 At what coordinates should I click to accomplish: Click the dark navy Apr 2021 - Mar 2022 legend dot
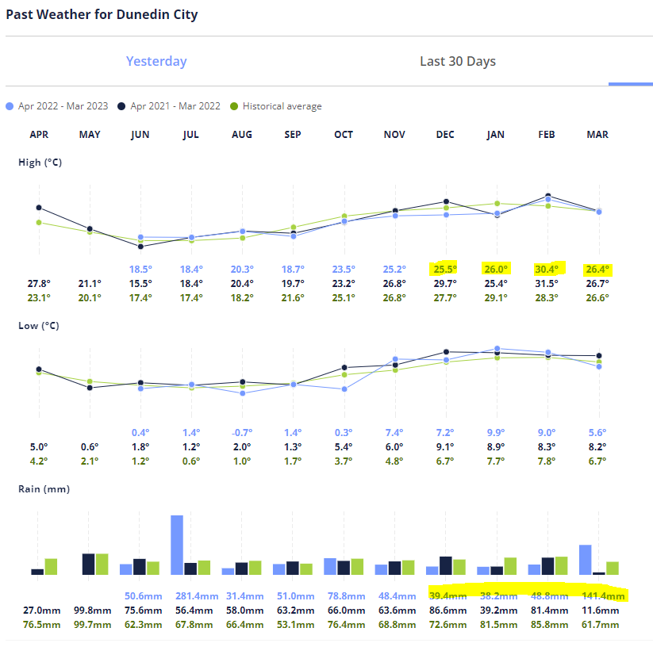122,106
